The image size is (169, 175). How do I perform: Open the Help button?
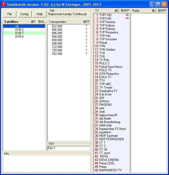[40, 14]
